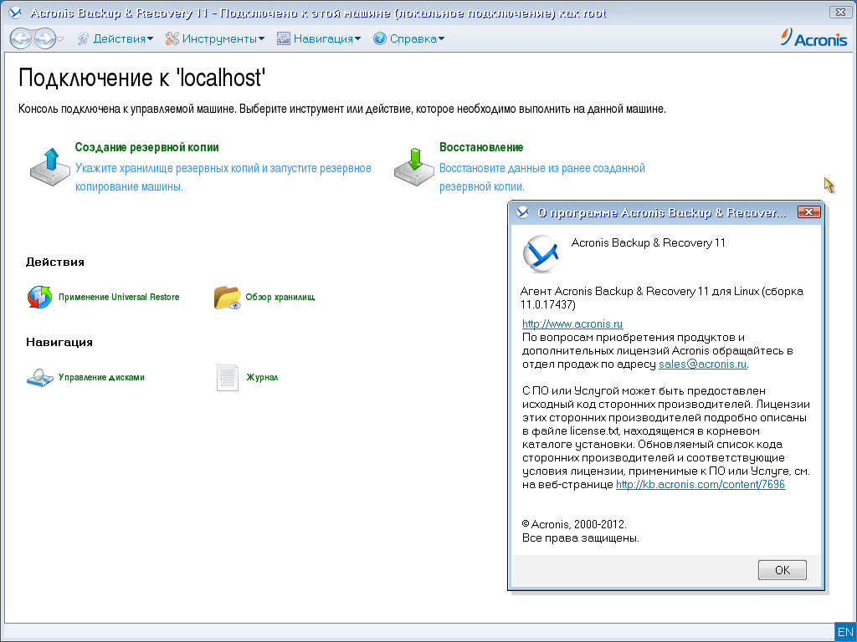Click the forward navigation arrow
The width and height of the screenshot is (857, 642).
tap(44, 38)
